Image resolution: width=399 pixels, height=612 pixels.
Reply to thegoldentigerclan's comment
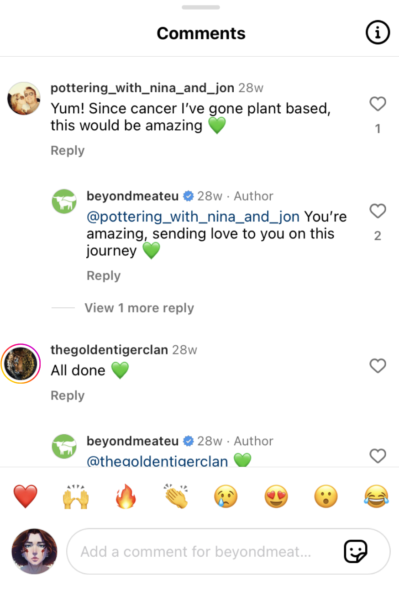click(68, 396)
